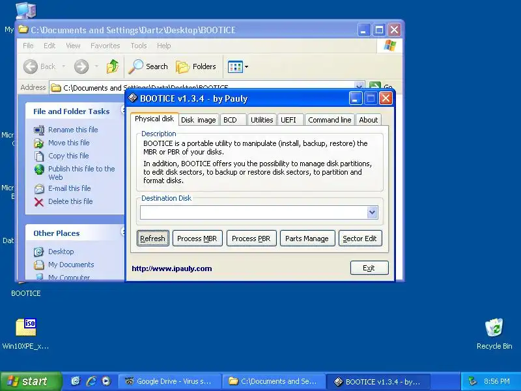Open the View menu in Explorer
The width and height of the screenshot is (521, 391).
[73, 46]
